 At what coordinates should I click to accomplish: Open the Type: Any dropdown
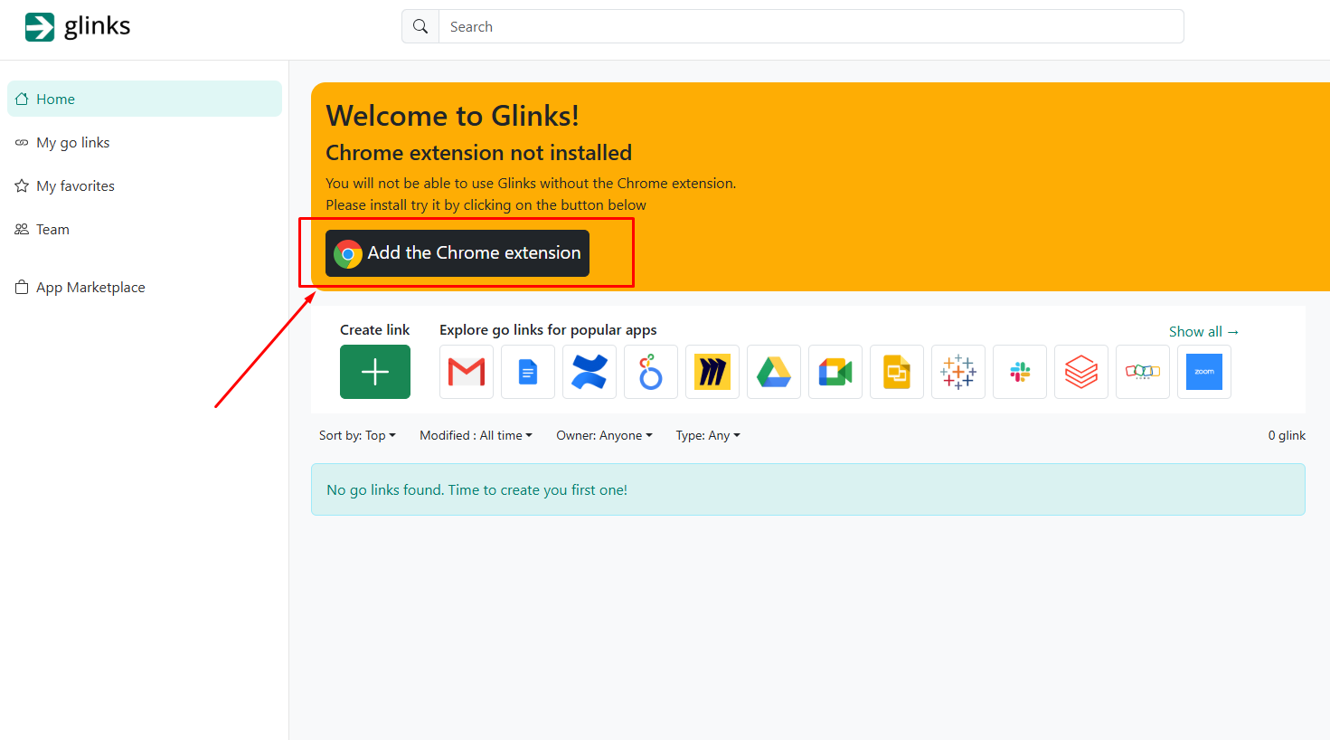click(x=708, y=435)
